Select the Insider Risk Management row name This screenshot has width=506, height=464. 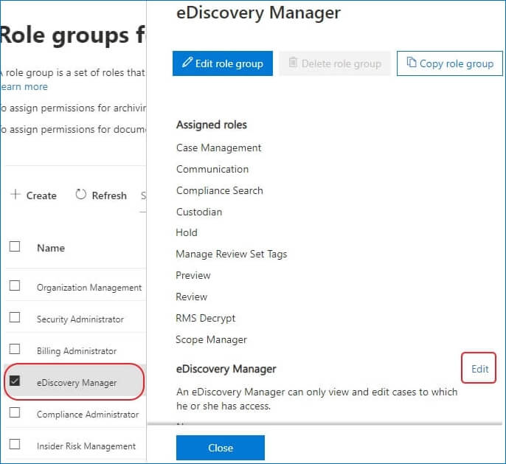tap(86, 446)
